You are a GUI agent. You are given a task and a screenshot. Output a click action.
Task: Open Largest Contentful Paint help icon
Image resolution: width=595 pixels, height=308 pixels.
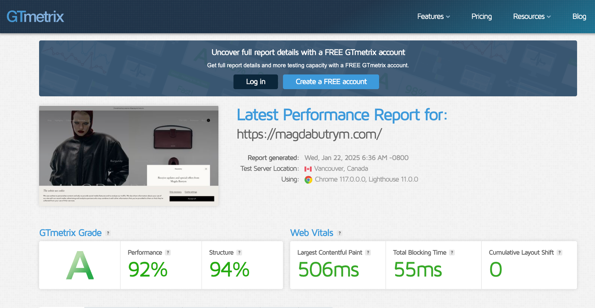tap(368, 253)
